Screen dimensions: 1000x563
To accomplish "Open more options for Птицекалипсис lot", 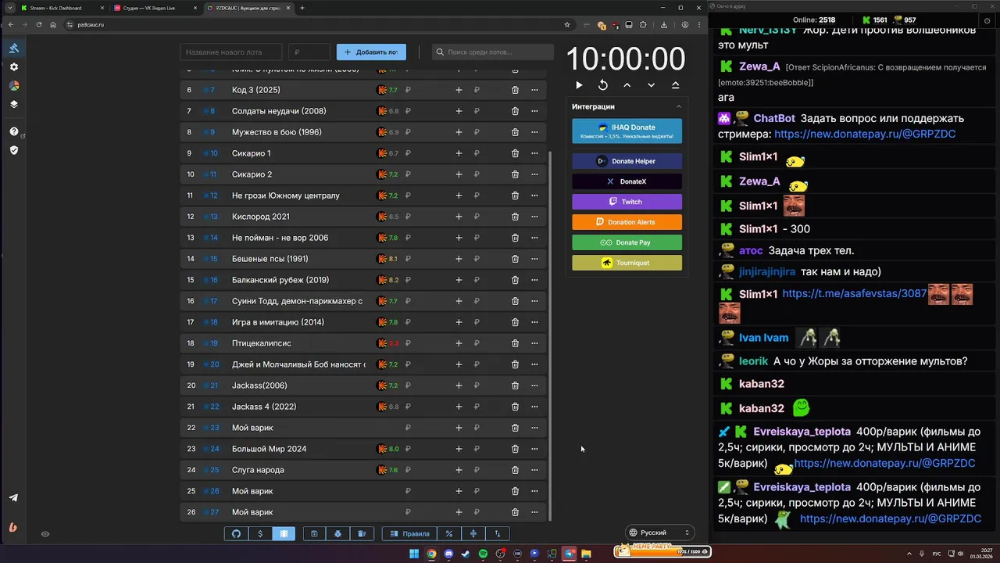I will click(x=534, y=343).
